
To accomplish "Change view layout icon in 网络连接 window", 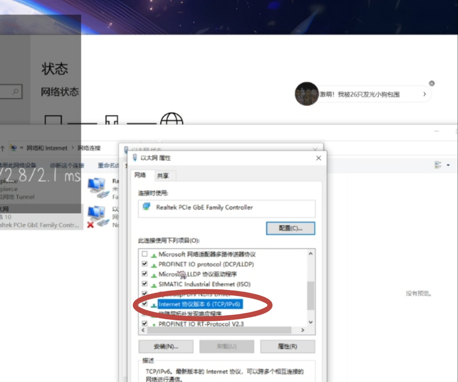I will click(438, 165).
